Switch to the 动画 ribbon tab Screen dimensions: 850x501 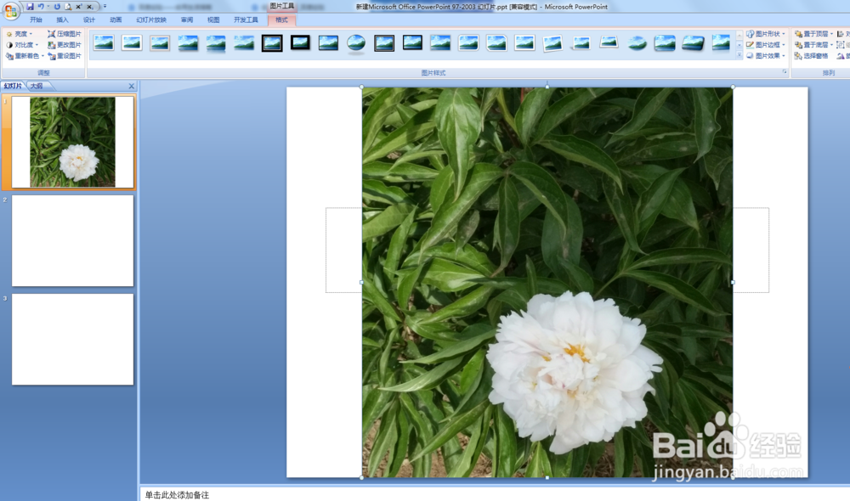pyautogui.click(x=116, y=20)
